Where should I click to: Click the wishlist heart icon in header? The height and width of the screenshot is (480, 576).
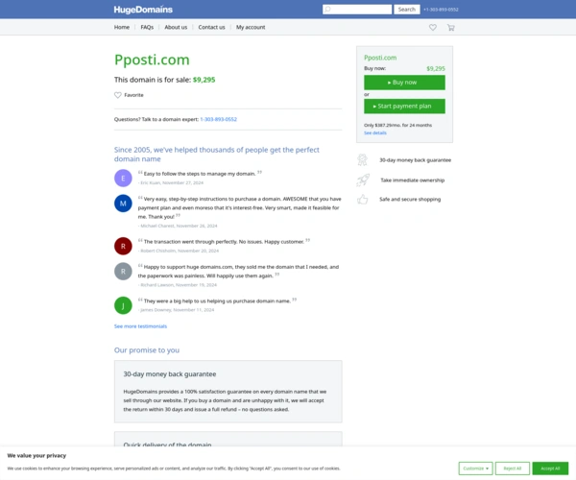click(x=432, y=28)
